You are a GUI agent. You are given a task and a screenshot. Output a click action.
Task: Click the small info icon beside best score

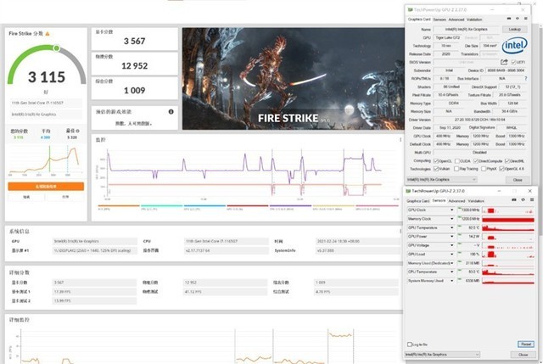tap(77, 131)
